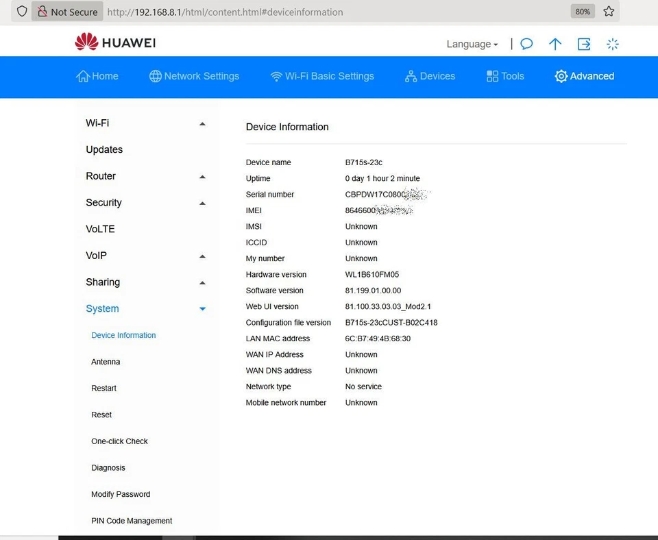Expand the Sharing sidebar section arrow
Screen dimensions: 658x540
coord(202,283)
